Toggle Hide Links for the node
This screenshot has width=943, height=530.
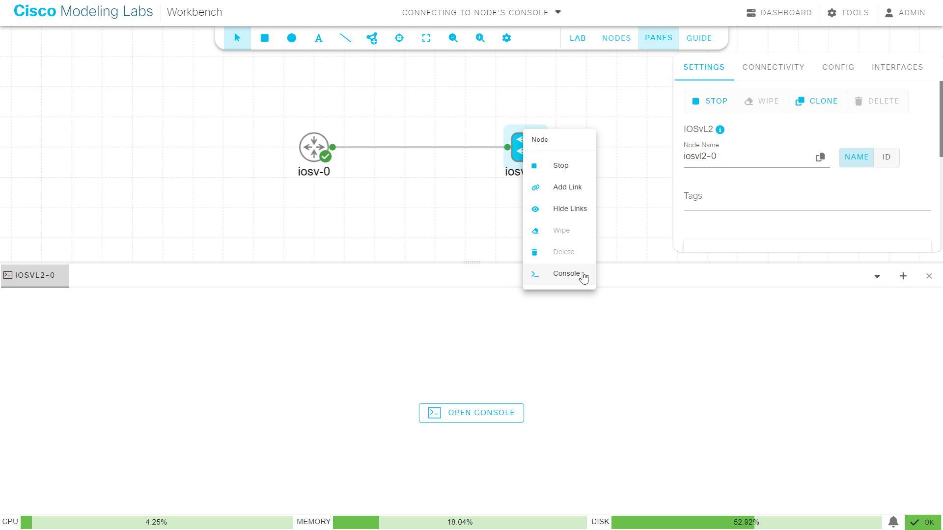(569, 209)
